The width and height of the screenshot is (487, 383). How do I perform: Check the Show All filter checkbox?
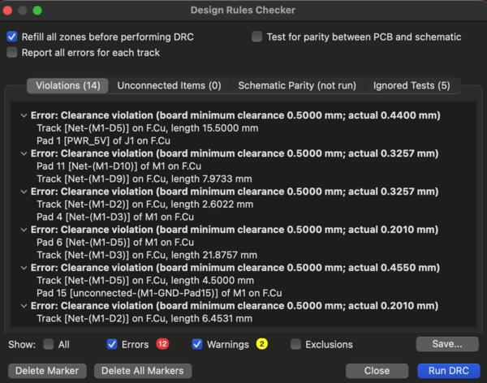click(x=50, y=344)
